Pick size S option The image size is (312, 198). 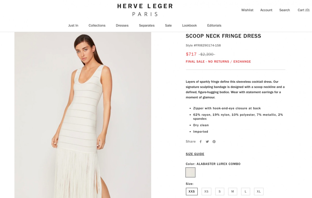[219, 192]
